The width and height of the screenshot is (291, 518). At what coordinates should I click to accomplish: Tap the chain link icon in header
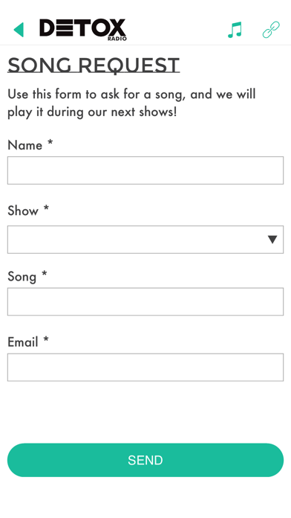click(271, 30)
